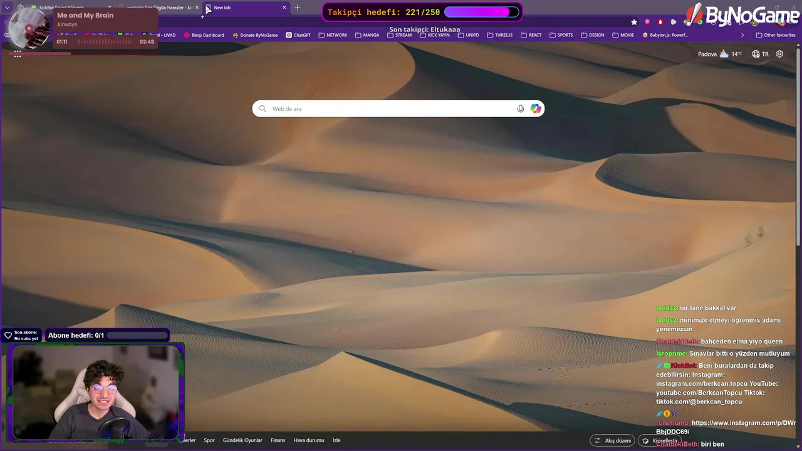Open new tab page settings gear
Image resolution: width=802 pixels, height=451 pixels.
(x=779, y=54)
